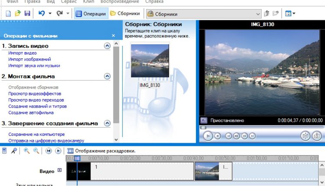Click timeline ruler at 0:00:30,00
This screenshot has height=186, width=325.
[x=162, y=158]
